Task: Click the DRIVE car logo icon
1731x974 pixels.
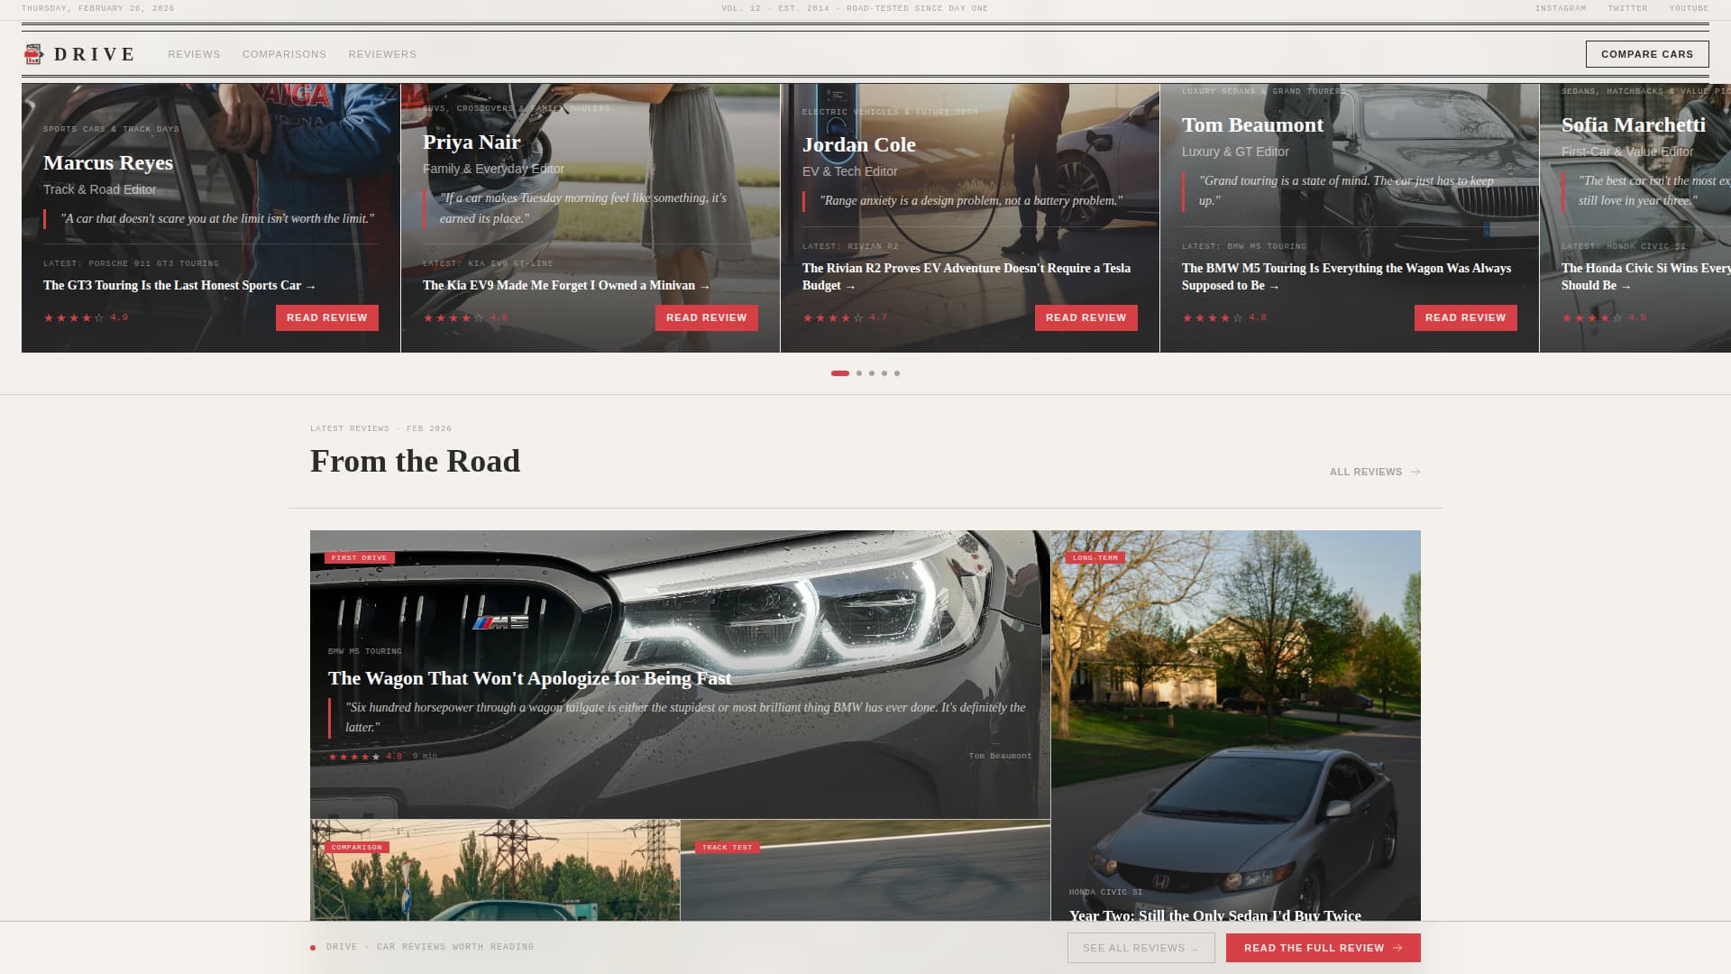Action: (x=33, y=54)
